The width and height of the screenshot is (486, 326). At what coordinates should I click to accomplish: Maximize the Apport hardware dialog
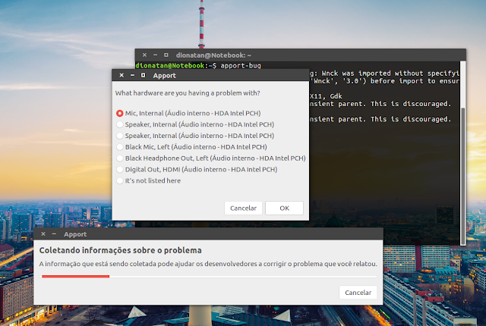tap(143, 75)
